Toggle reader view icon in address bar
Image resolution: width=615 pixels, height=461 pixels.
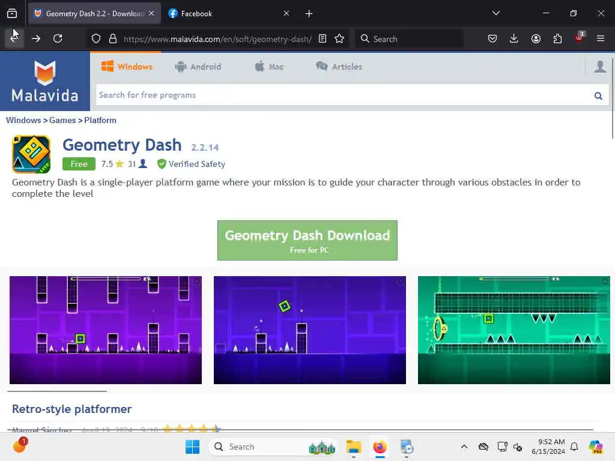pos(323,38)
